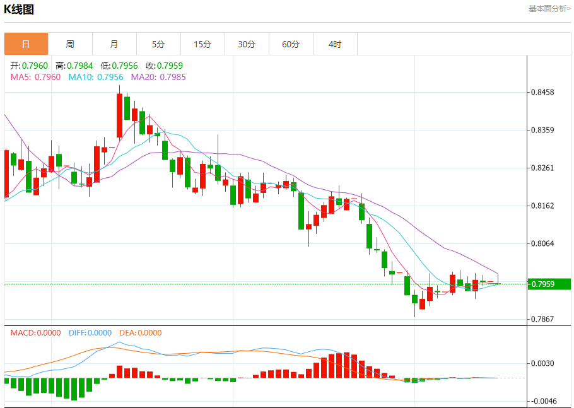The width and height of the screenshot is (574, 408).
Task: Click the 0.8359 price axis label
Action: [542, 130]
